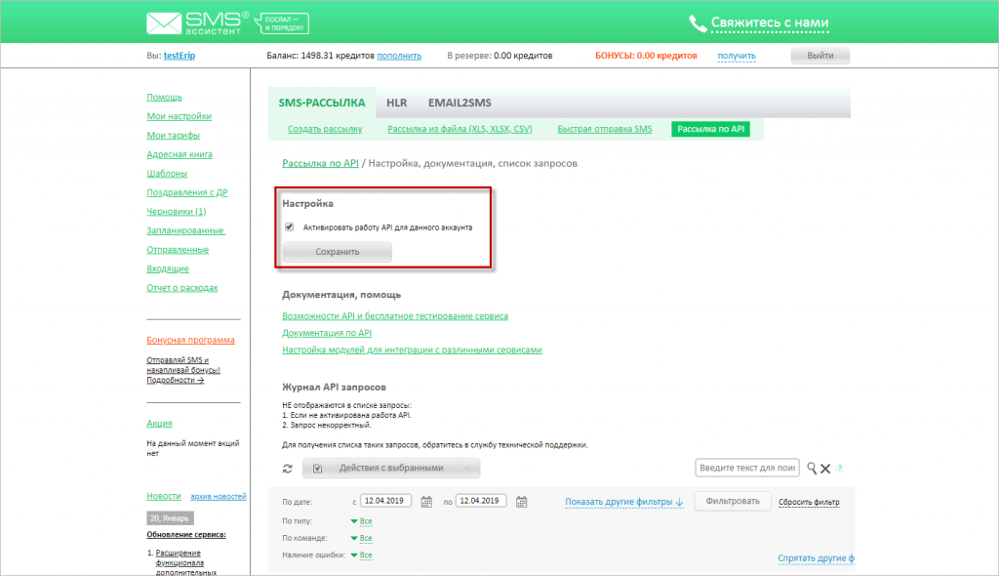
Task: Toggle API activation checkbox for this account
Action: 289,226
